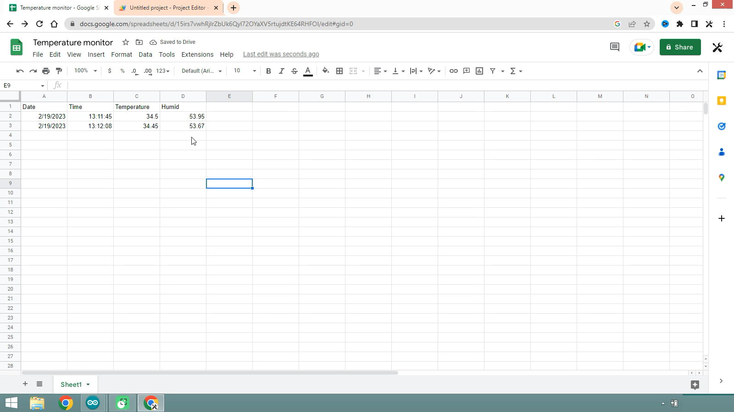The image size is (734, 412).
Task: Open the Google Keep side panel
Action: (x=721, y=101)
